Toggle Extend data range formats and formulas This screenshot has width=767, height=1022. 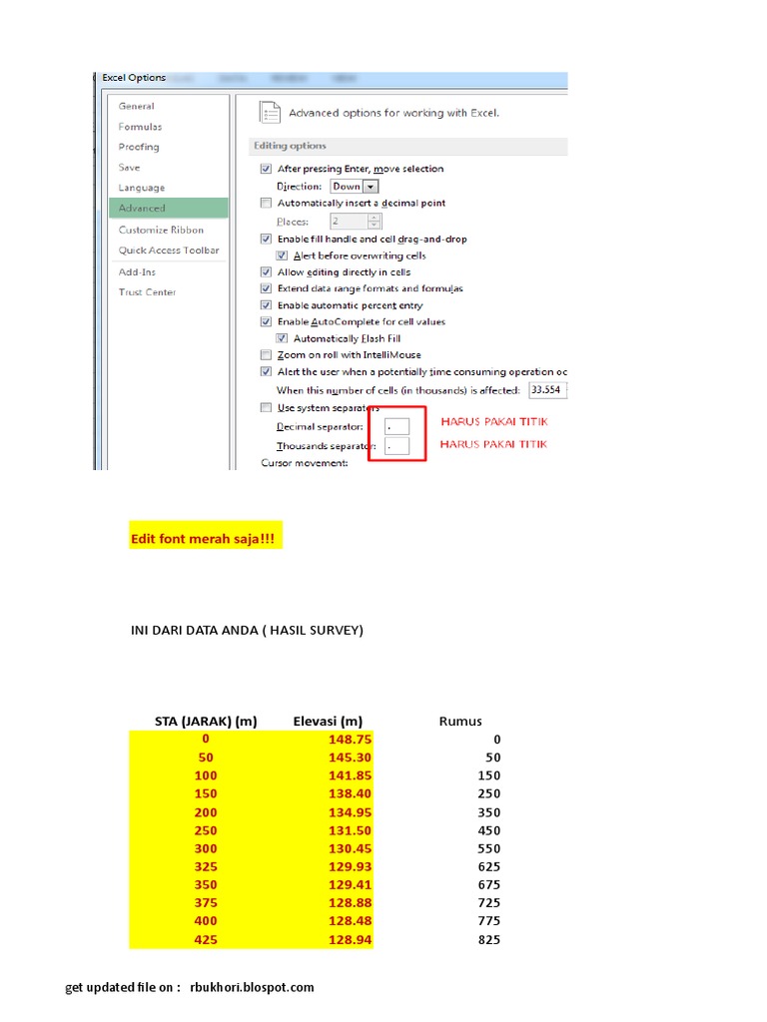[x=266, y=288]
